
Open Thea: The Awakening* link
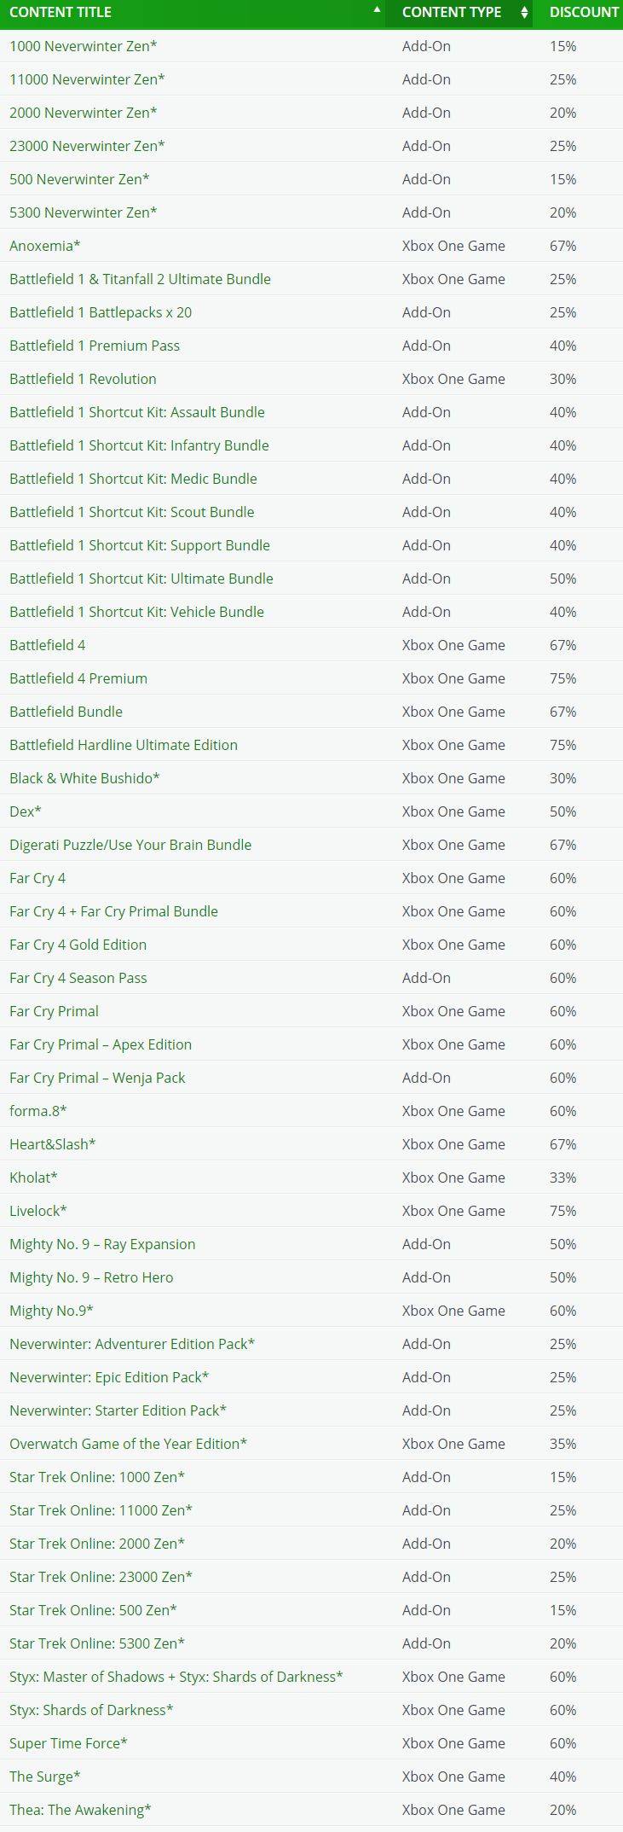(80, 1810)
